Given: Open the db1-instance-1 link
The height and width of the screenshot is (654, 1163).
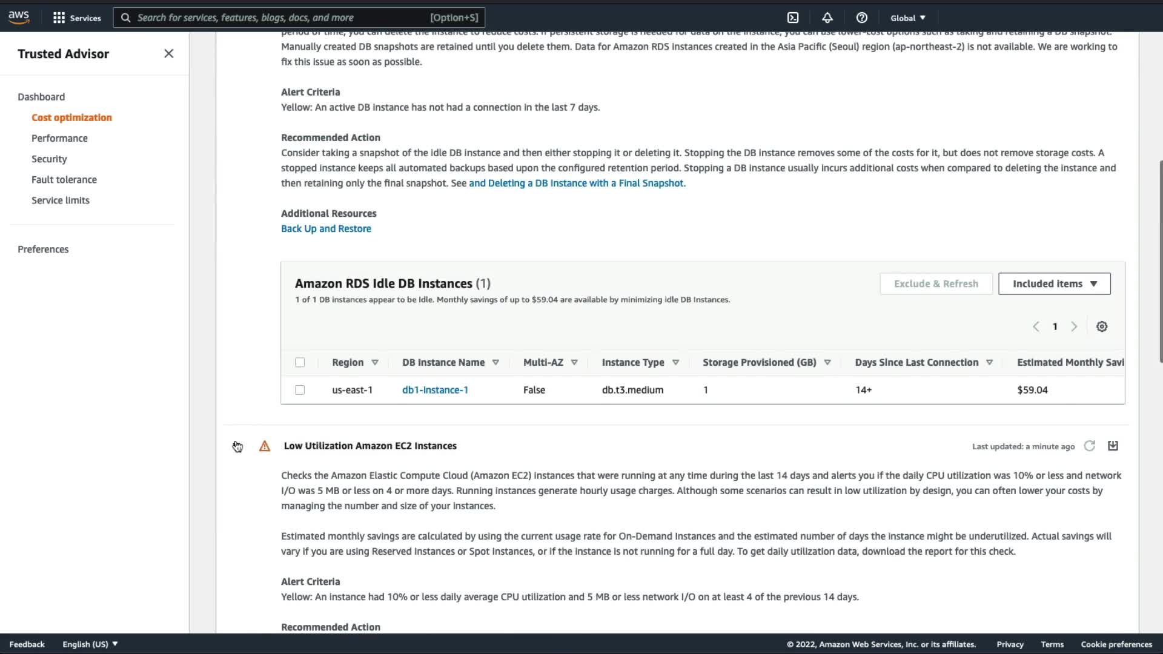Looking at the screenshot, I should 435,390.
